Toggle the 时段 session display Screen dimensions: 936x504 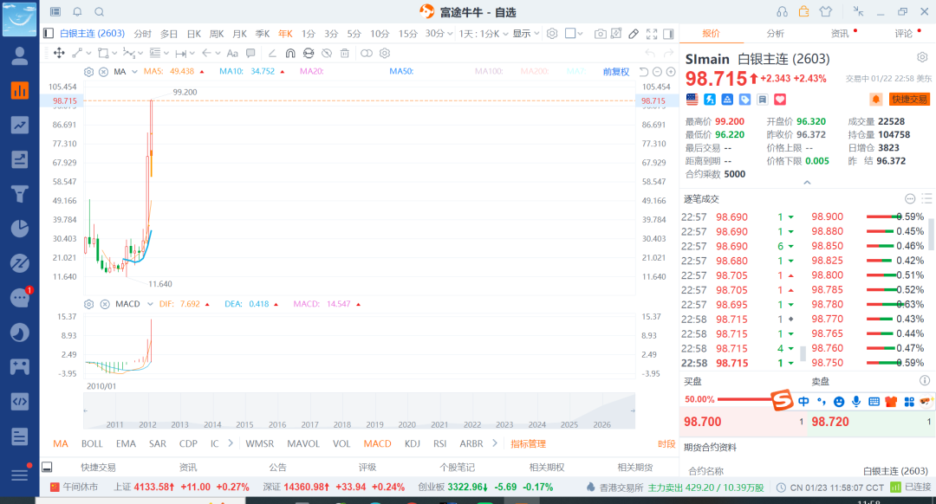tap(666, 443)
